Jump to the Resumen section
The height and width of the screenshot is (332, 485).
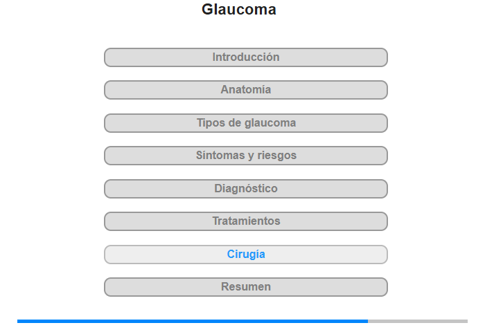245,287
